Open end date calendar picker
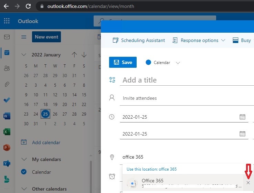Image resolution: width=254 pixels, height=193 pixels. pos(242,134)
